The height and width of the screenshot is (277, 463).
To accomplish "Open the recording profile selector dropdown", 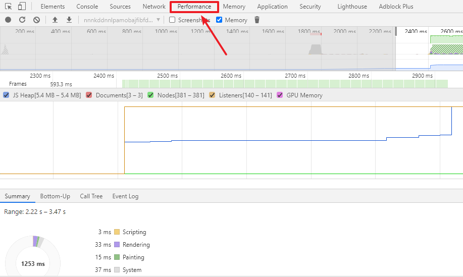I will 122,20.
